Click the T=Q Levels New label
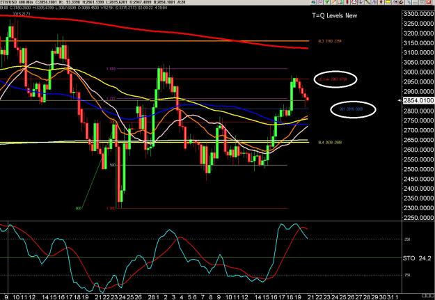Screen dimensions: 435x300 tap(334, 15)
